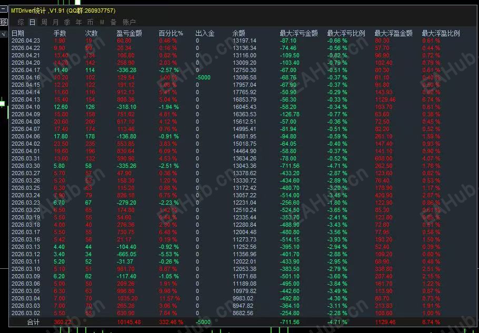Open the 备 tab
479x333 pixels.
point(114,22)
